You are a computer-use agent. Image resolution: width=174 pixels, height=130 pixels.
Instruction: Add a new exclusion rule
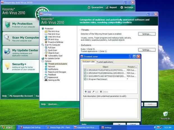pos(88,92)
